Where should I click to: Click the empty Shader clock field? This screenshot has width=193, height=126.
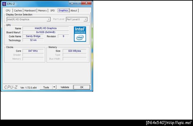point(33,55)
